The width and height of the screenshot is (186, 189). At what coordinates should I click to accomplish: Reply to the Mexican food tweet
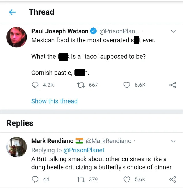(35, 85)
